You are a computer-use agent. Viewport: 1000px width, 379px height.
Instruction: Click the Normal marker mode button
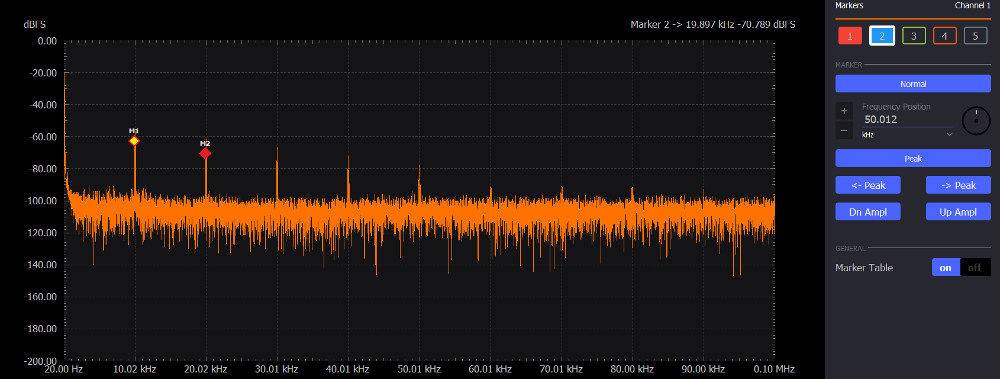pos(913,83)
